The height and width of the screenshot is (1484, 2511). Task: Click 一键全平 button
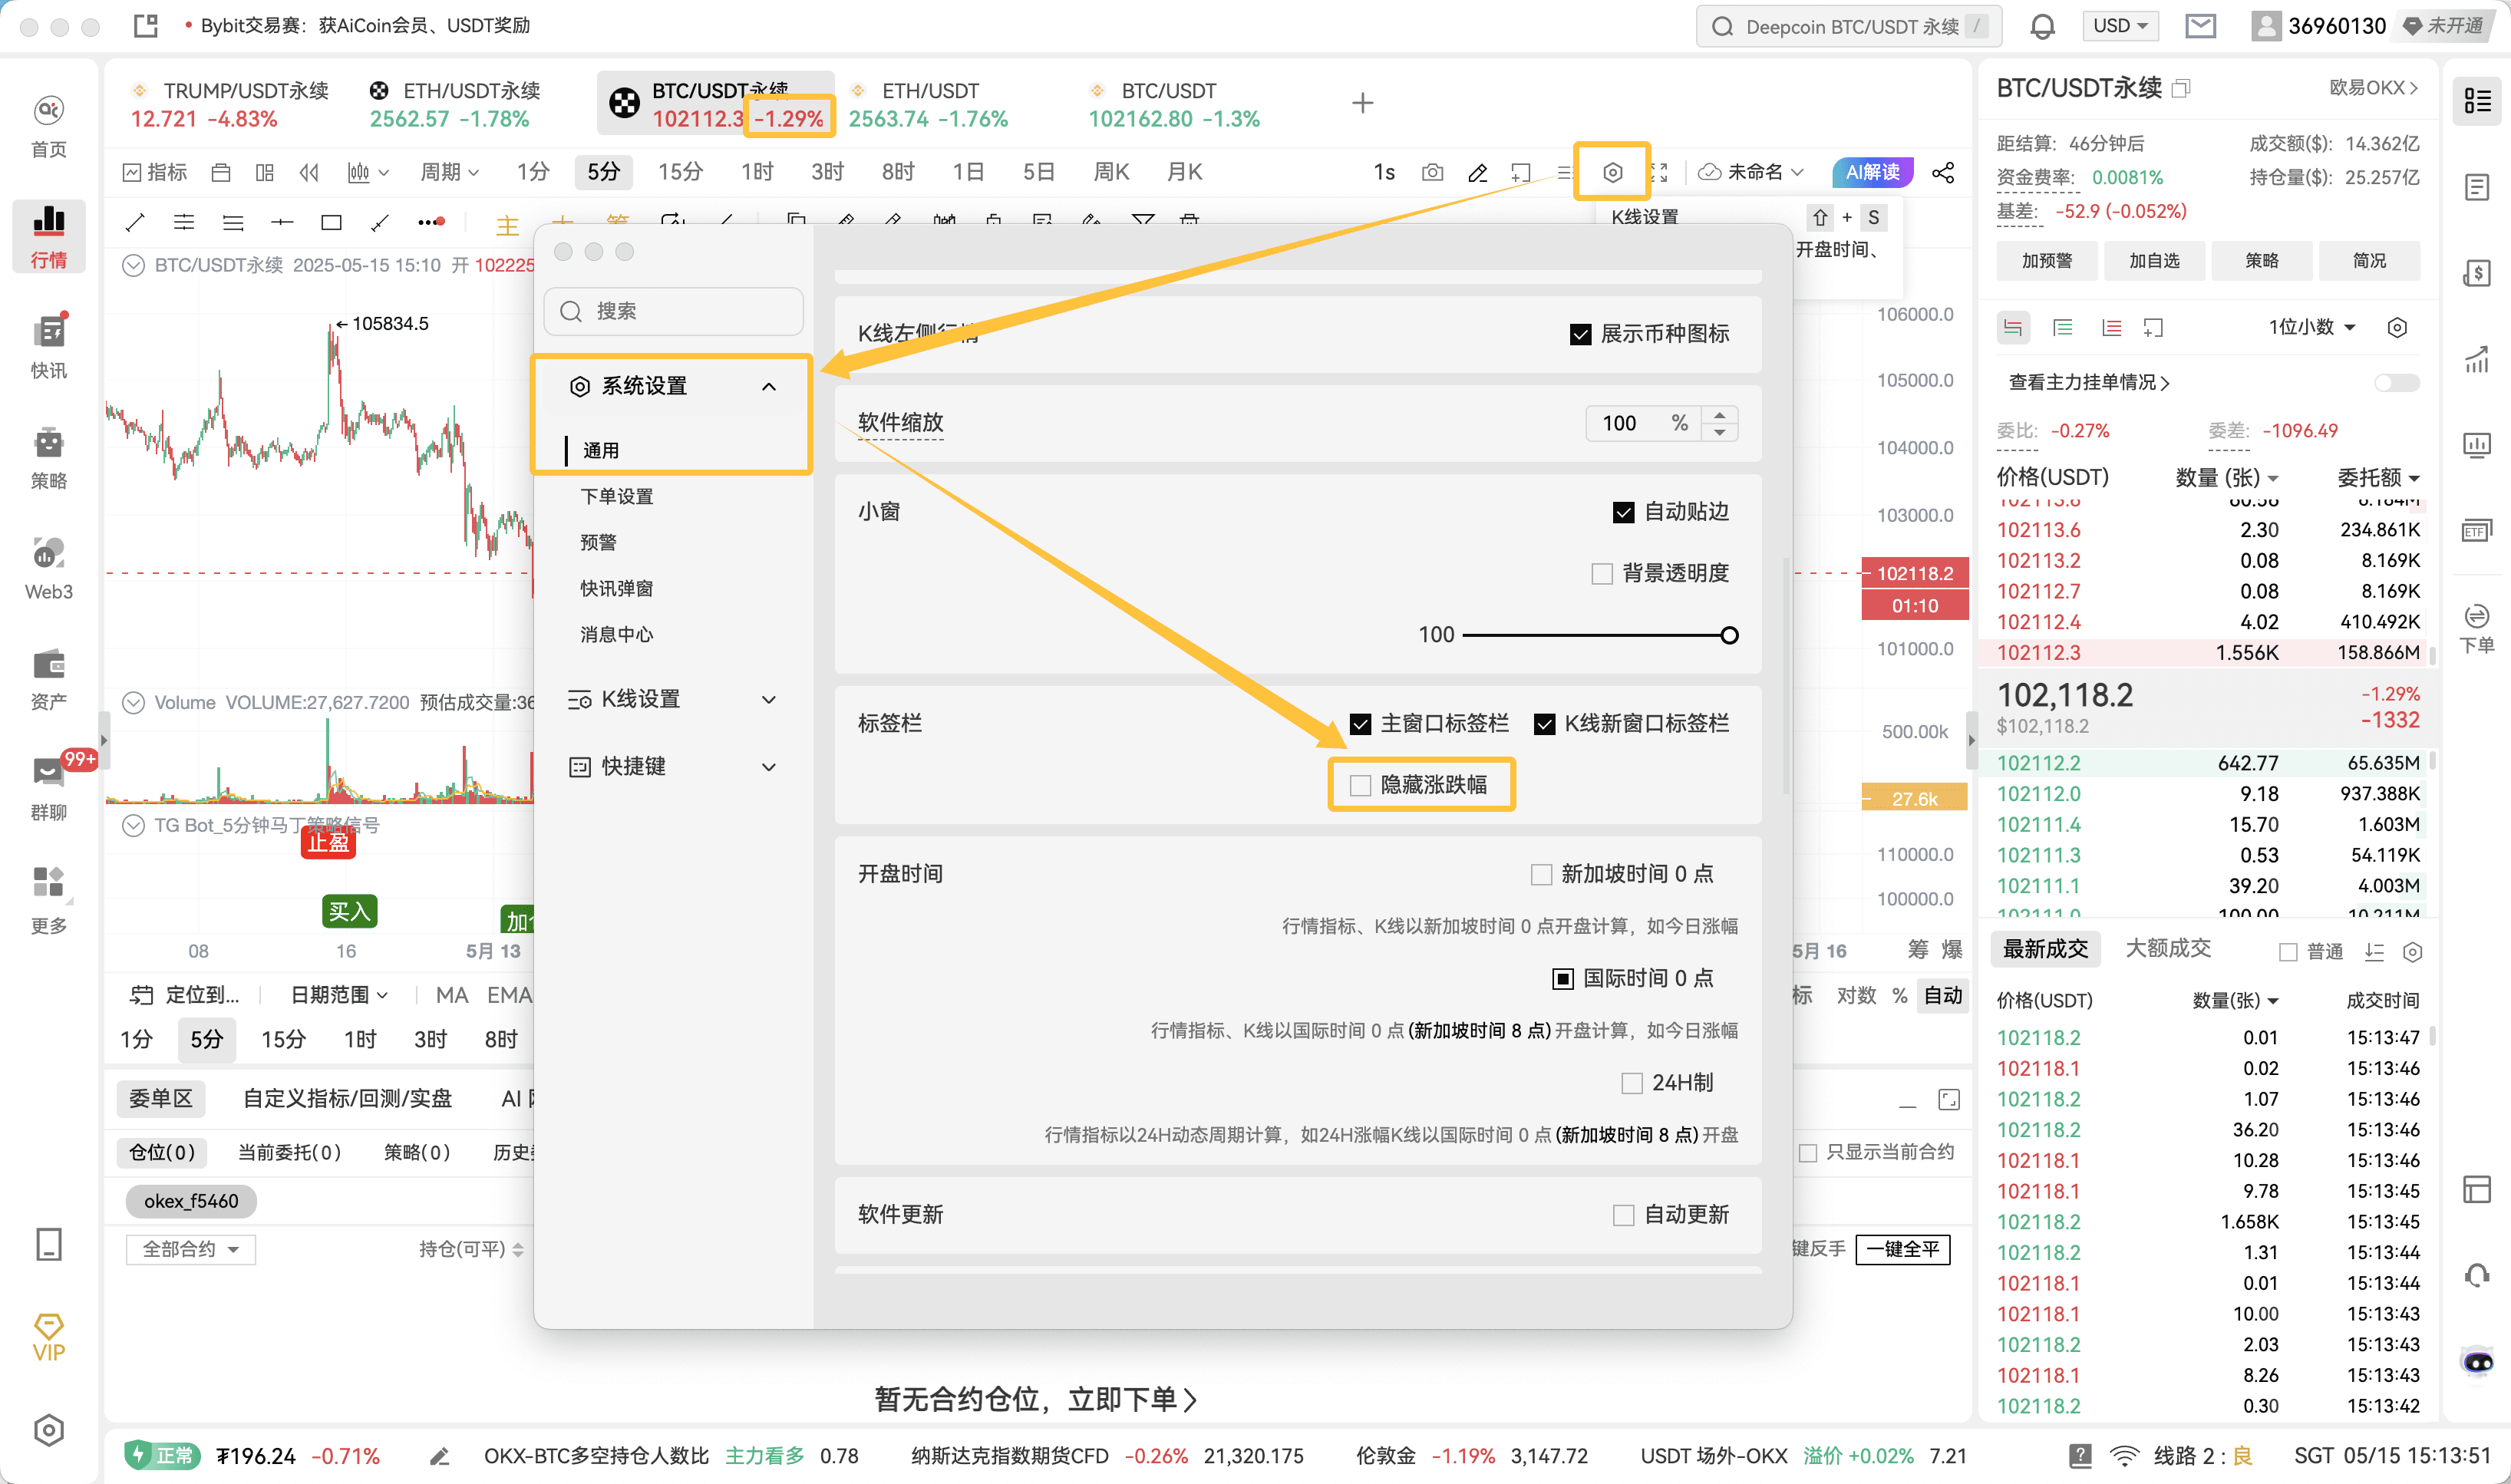tap(1902, 1249)
